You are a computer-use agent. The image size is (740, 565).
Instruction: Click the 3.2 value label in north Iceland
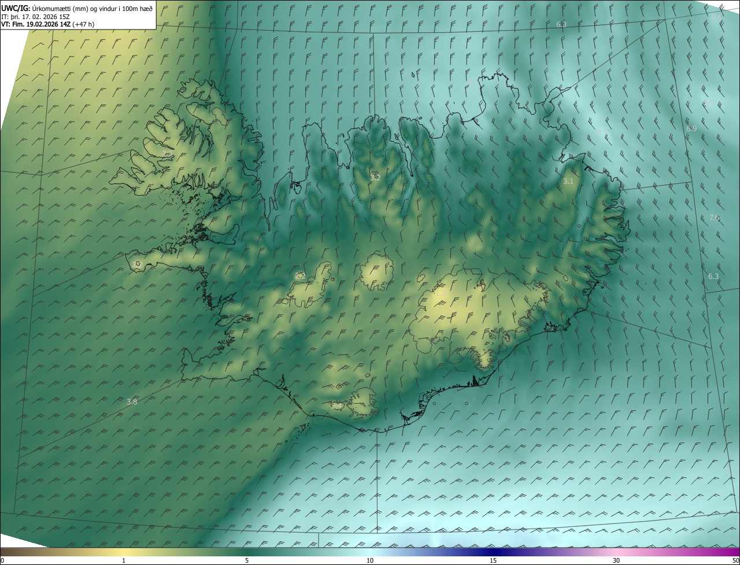click(375, 177)
